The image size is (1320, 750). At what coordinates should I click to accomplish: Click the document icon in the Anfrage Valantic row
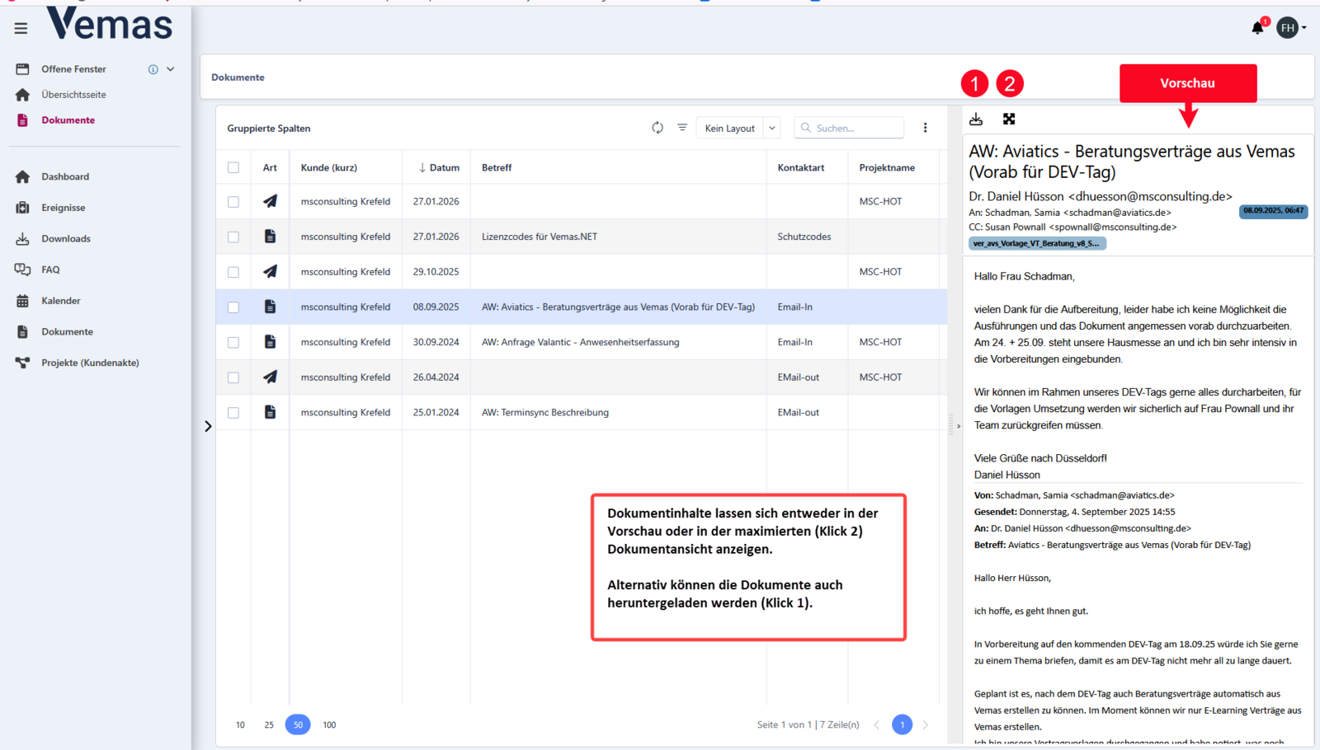click(x=270, y=341)
